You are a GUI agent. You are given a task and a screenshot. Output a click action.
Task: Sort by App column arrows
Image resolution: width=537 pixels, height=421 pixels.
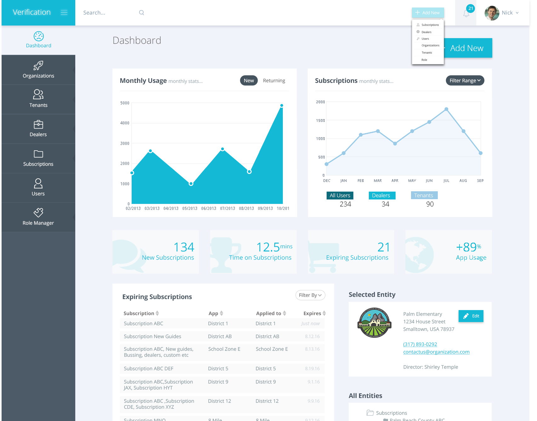221,313
